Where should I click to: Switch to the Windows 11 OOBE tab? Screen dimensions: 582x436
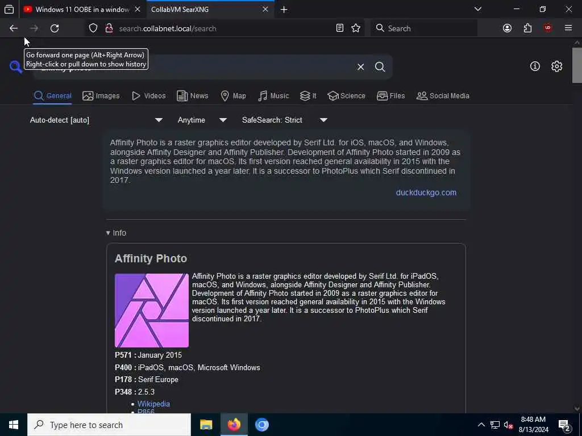tap(82, 9)
